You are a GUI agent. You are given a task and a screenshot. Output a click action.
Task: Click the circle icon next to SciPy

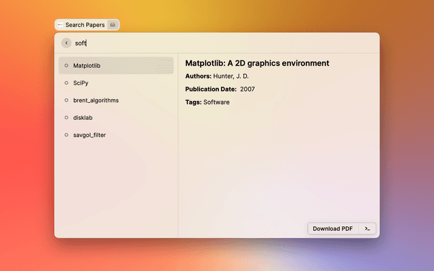pos(66,83)
